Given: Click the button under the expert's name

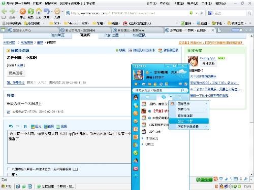Looking at the screenshot, I should point(208,63).
